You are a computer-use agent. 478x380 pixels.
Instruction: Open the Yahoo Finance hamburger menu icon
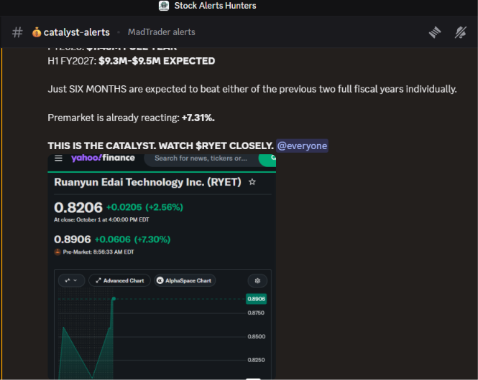pos(58,158)
